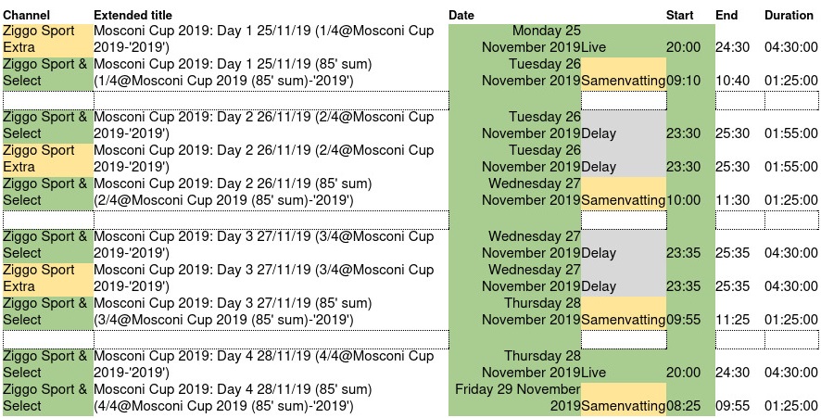Screen dimensions: 821x418
Task: Select the Friday 29 November 2019 date cell
Action: (514, 399)
